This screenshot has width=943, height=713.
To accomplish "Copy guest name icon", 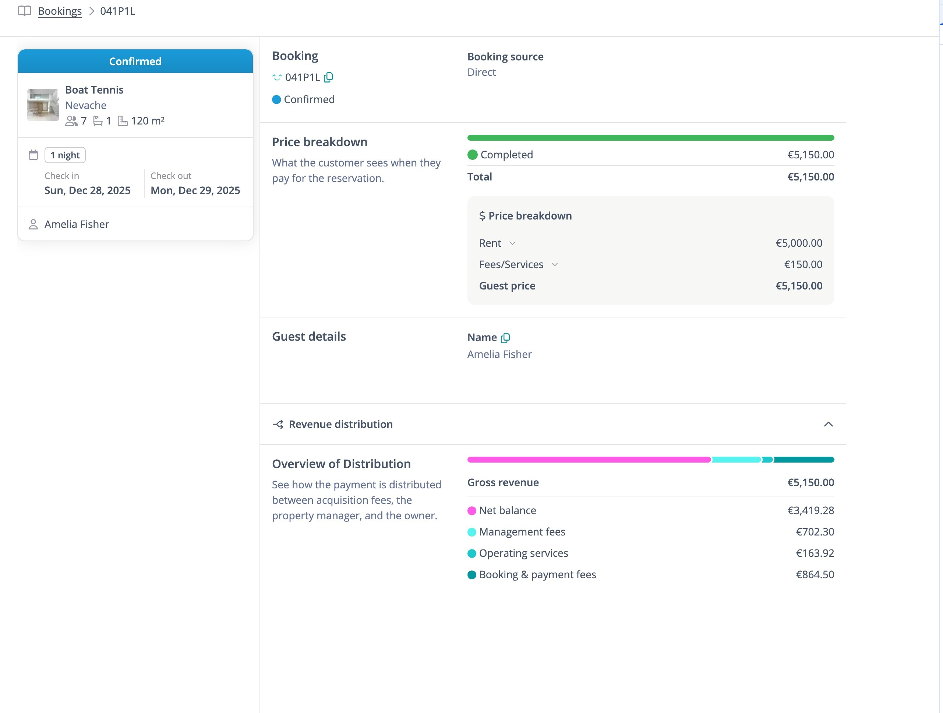I will coord(505,338).
